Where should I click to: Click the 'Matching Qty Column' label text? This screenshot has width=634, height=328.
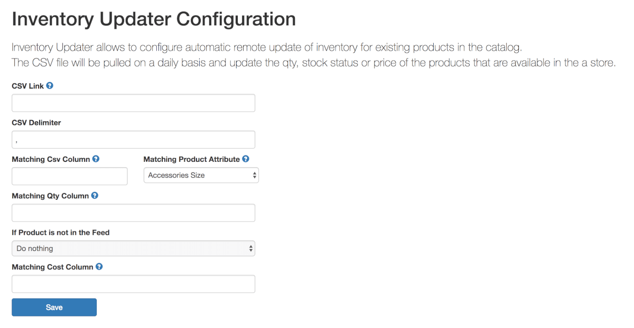[50, 196]
